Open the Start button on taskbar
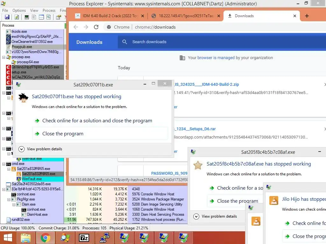The image size is (326, 244). coord(8,238)
